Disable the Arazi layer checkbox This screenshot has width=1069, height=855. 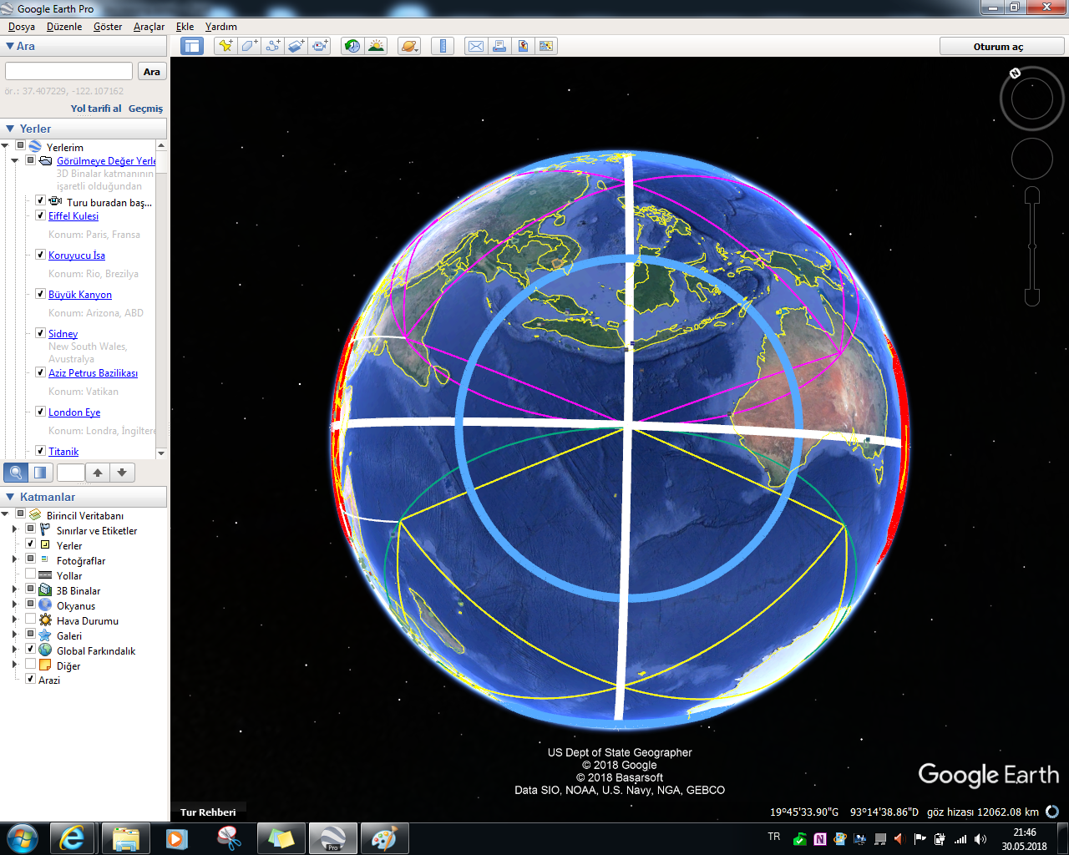(30, 680)
